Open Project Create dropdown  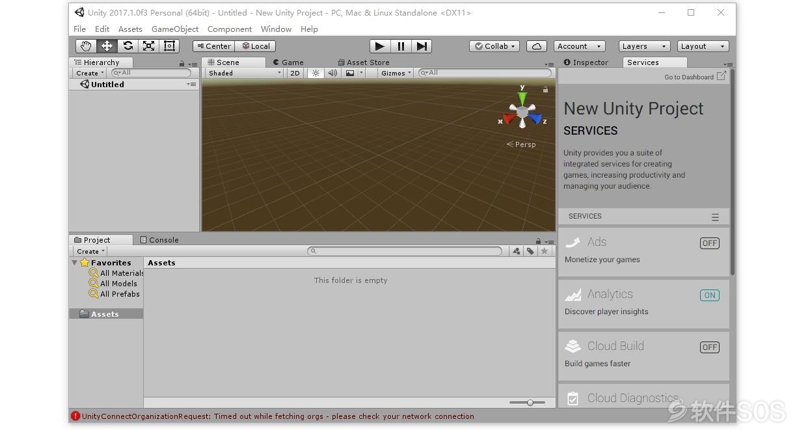[x=90, y=251]
